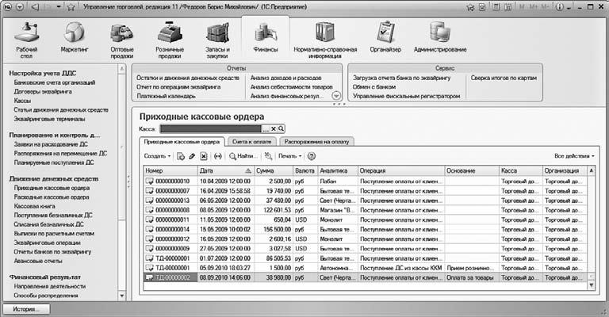Viewport: 609px width, 317px height.
Task: Click the pencil edit icon in toolbar
Action: 193,156
